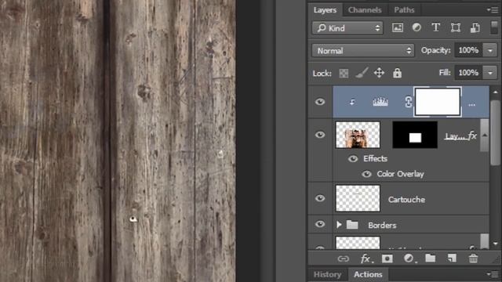This screenshot has width=502, height=282.
Task: Switch to the Actions tab
Action: coord(368,274)
